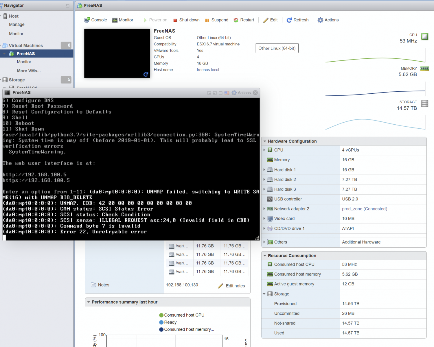Collapse Storage under Resource Consumption
The height and width of the screenshot is (347, 434).
264,294
